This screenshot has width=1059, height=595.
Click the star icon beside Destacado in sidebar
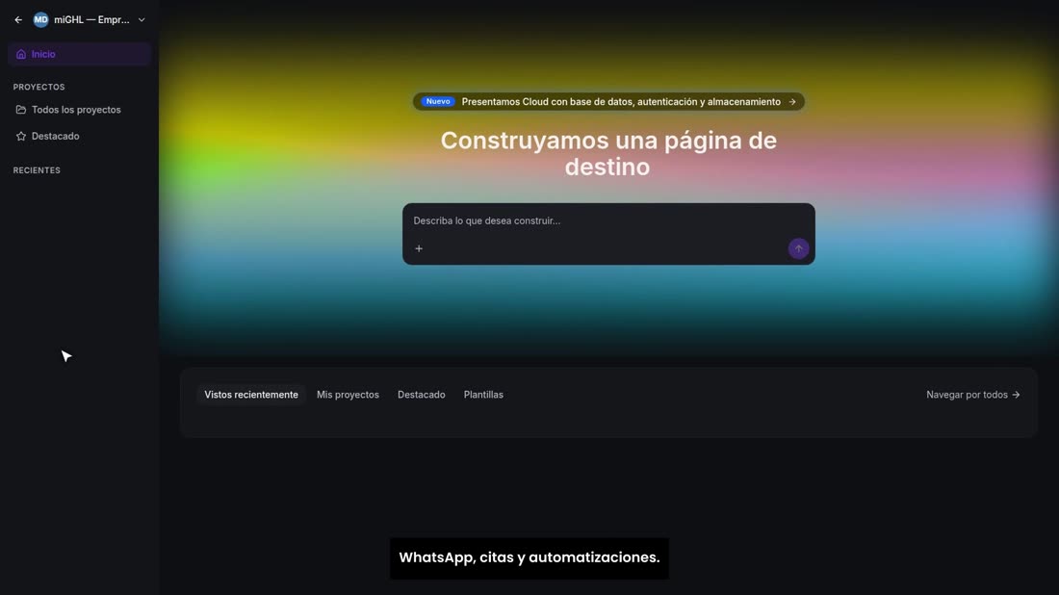click(x=21, y=137)
